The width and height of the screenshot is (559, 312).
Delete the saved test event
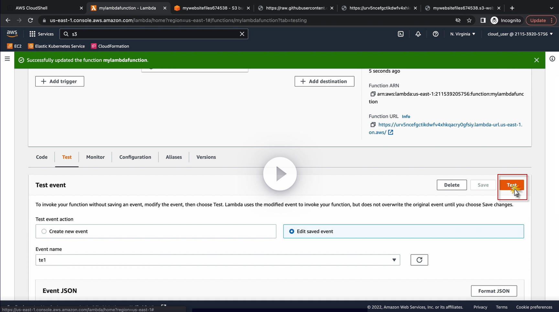pos(452,185)
